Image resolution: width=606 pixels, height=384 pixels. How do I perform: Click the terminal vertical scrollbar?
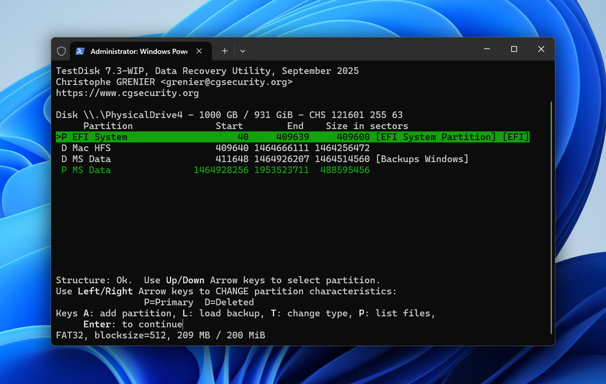pos(551,218)
